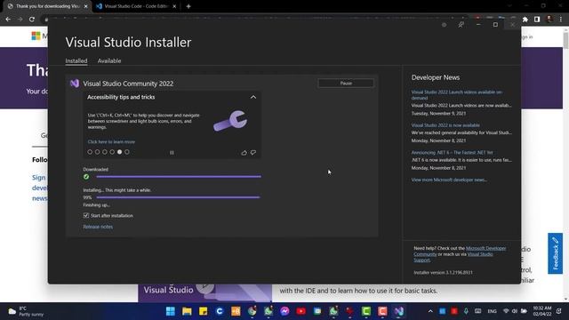
Task: Click the blue Feedback button on the webpage
Action: [x=555, y=253]
